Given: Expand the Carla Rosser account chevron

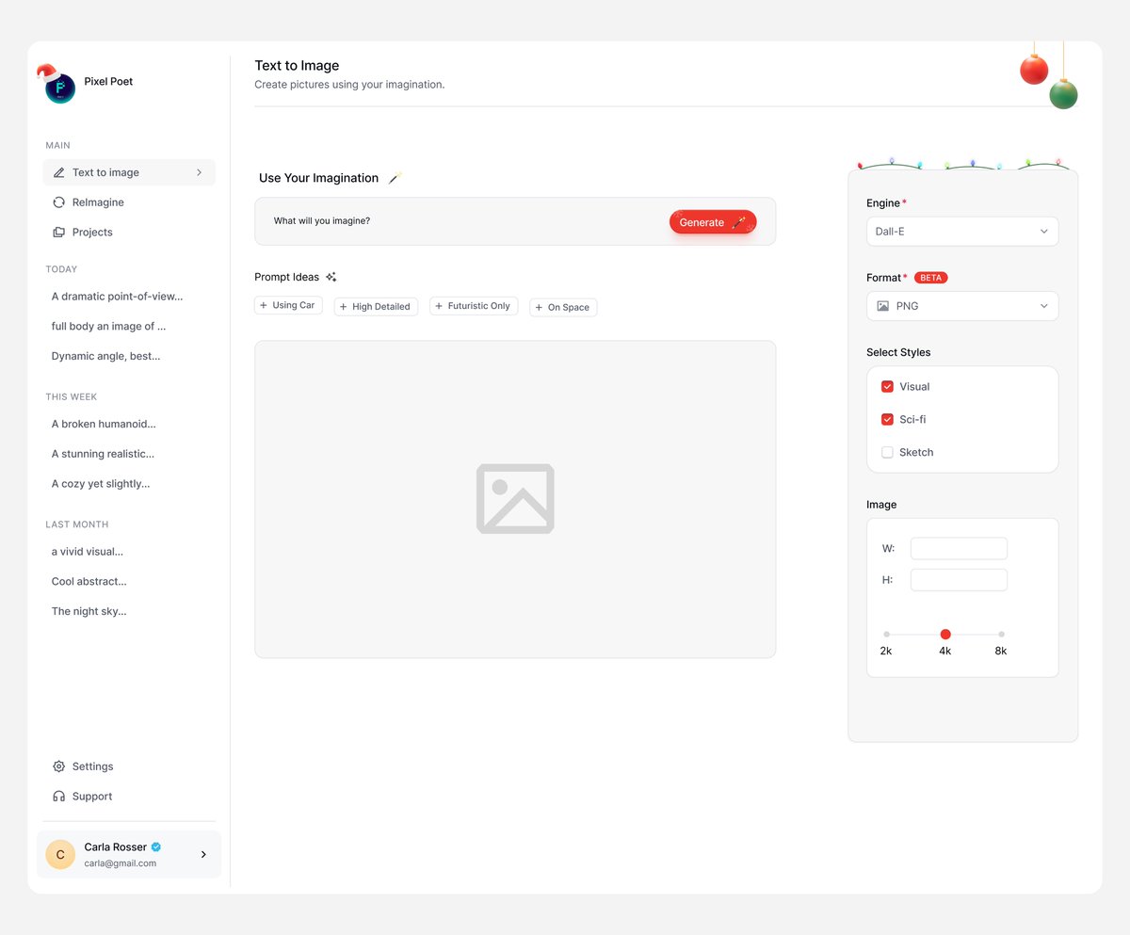Looking at the screenshot, I should (x=202, y=854).
